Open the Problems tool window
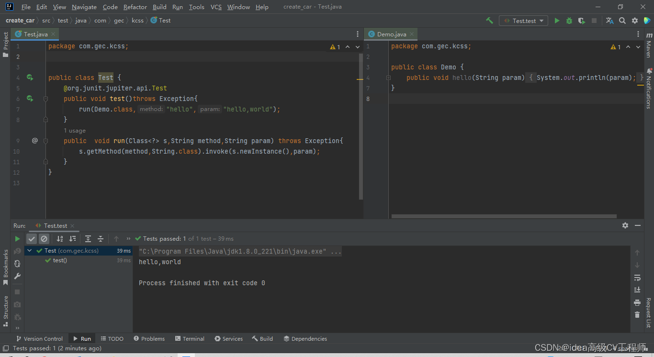This screenshot has height=357, width=654. (x=149, y=339)
